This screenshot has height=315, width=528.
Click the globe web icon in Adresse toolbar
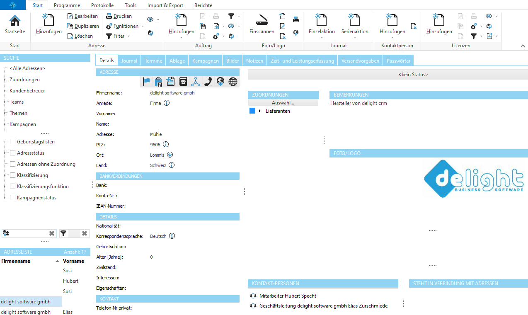[x=233, y=82]
